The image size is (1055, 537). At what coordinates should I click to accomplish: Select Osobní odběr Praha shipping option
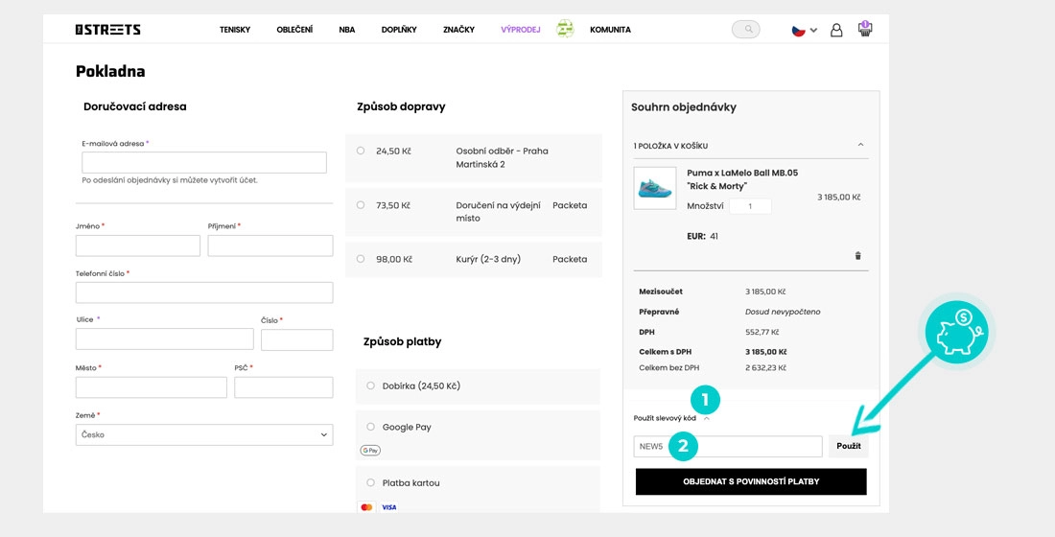point(361,151)
